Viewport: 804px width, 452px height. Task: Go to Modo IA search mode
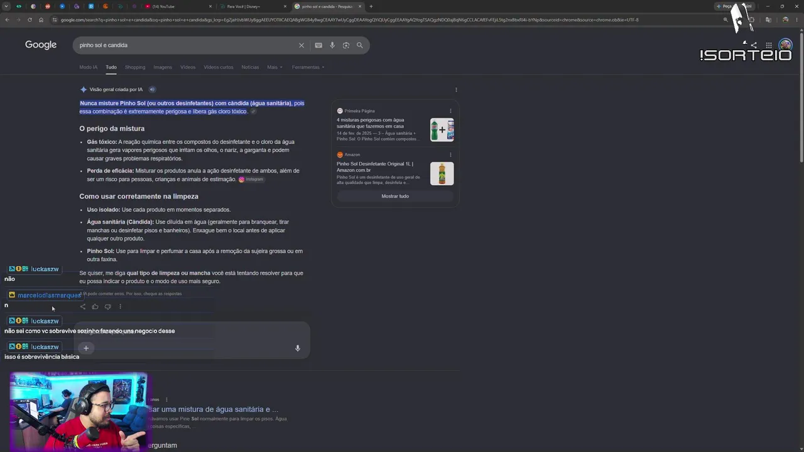pos(88,67)
